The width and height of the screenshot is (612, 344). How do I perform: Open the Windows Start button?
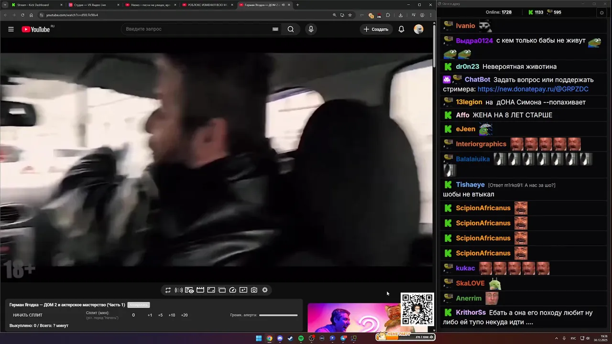tap(259, 338)
